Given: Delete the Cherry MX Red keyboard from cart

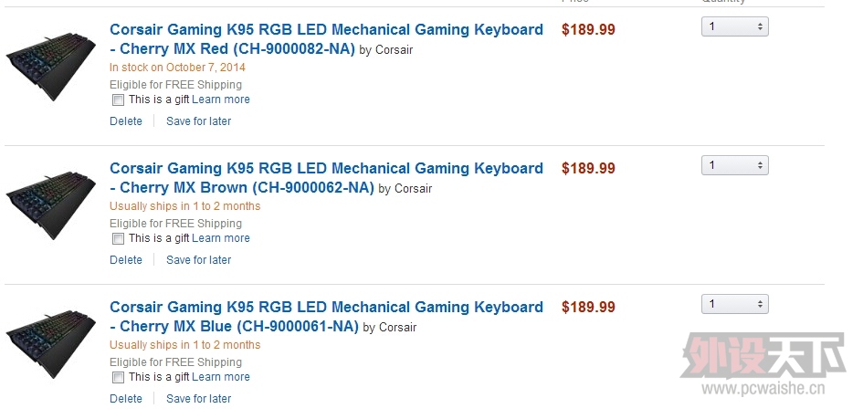Looking at the screenshot, I should [x=125, y=121].
